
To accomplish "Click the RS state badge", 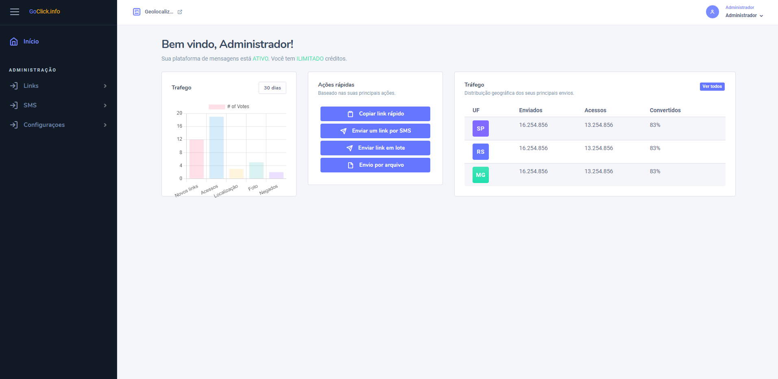I will [x=480, y=152].
